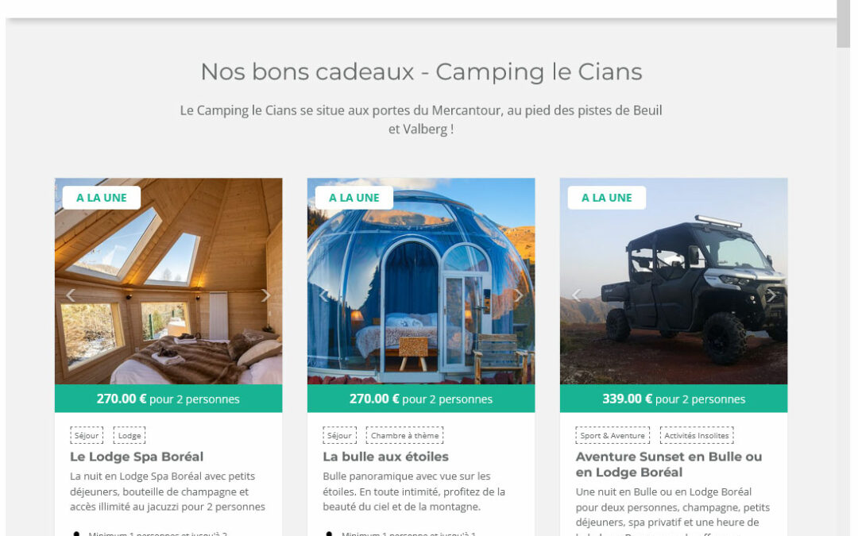Click the page vertical scrollbar thumb
This screenshot has height=536, width=858.
843,24
